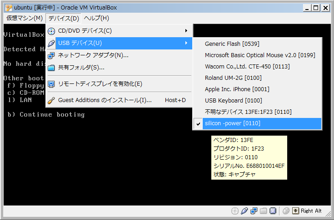Click 'l) LAN' boot option text
The height and width of the screenshot is (220, 334).
[20, 100]
